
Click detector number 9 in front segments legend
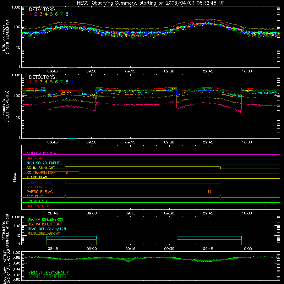72,14
